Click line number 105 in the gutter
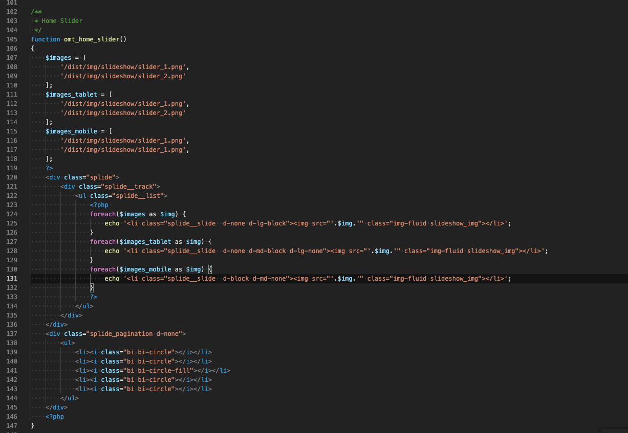Image resolution: width=628 pixels, height=433 pixels. coord(11,39)
